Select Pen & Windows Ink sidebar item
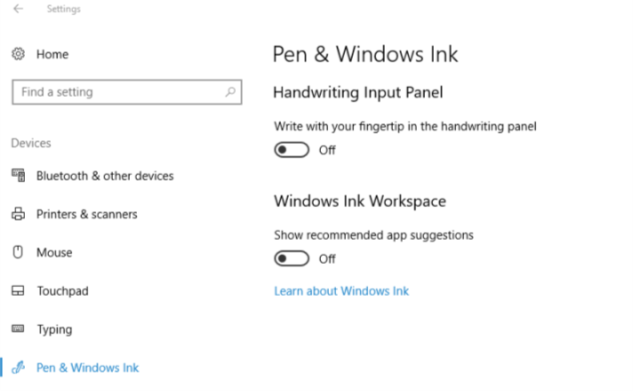Screen dimensions: 633x391 (x=88, y=368)
